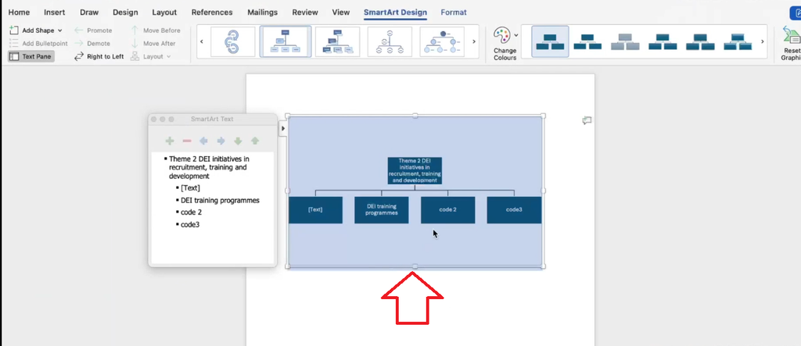Collapse text pane with side arrow tab
801x346 pixels.
pyautogui.click(x=283, y=129)
